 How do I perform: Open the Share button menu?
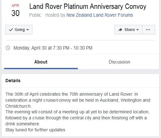coord(128,30)
